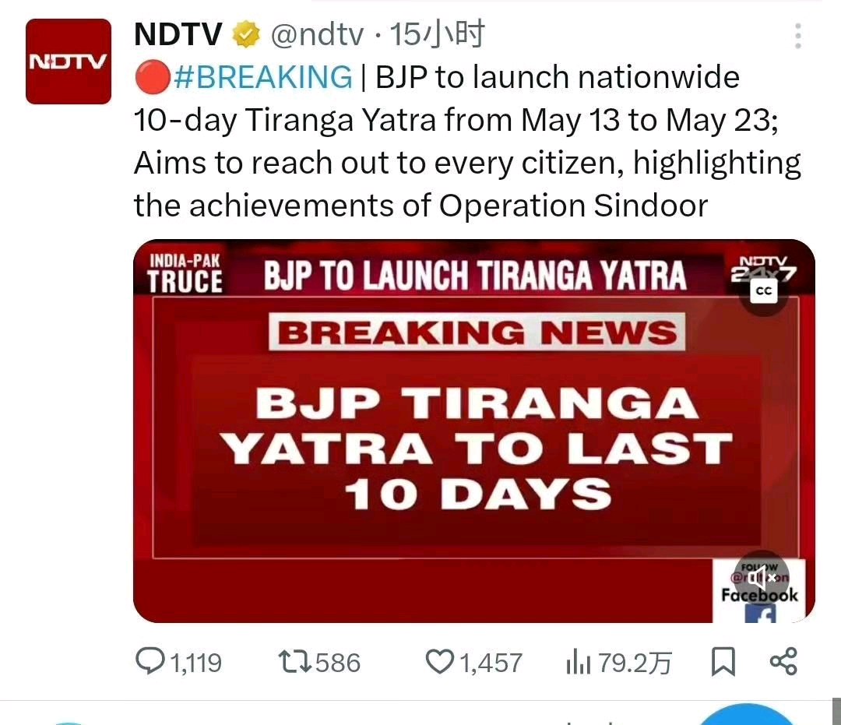Image resolution: width=841 pixels, height=725 pixels.
Task: Click the NDTV display name
Action: [178, 35]
